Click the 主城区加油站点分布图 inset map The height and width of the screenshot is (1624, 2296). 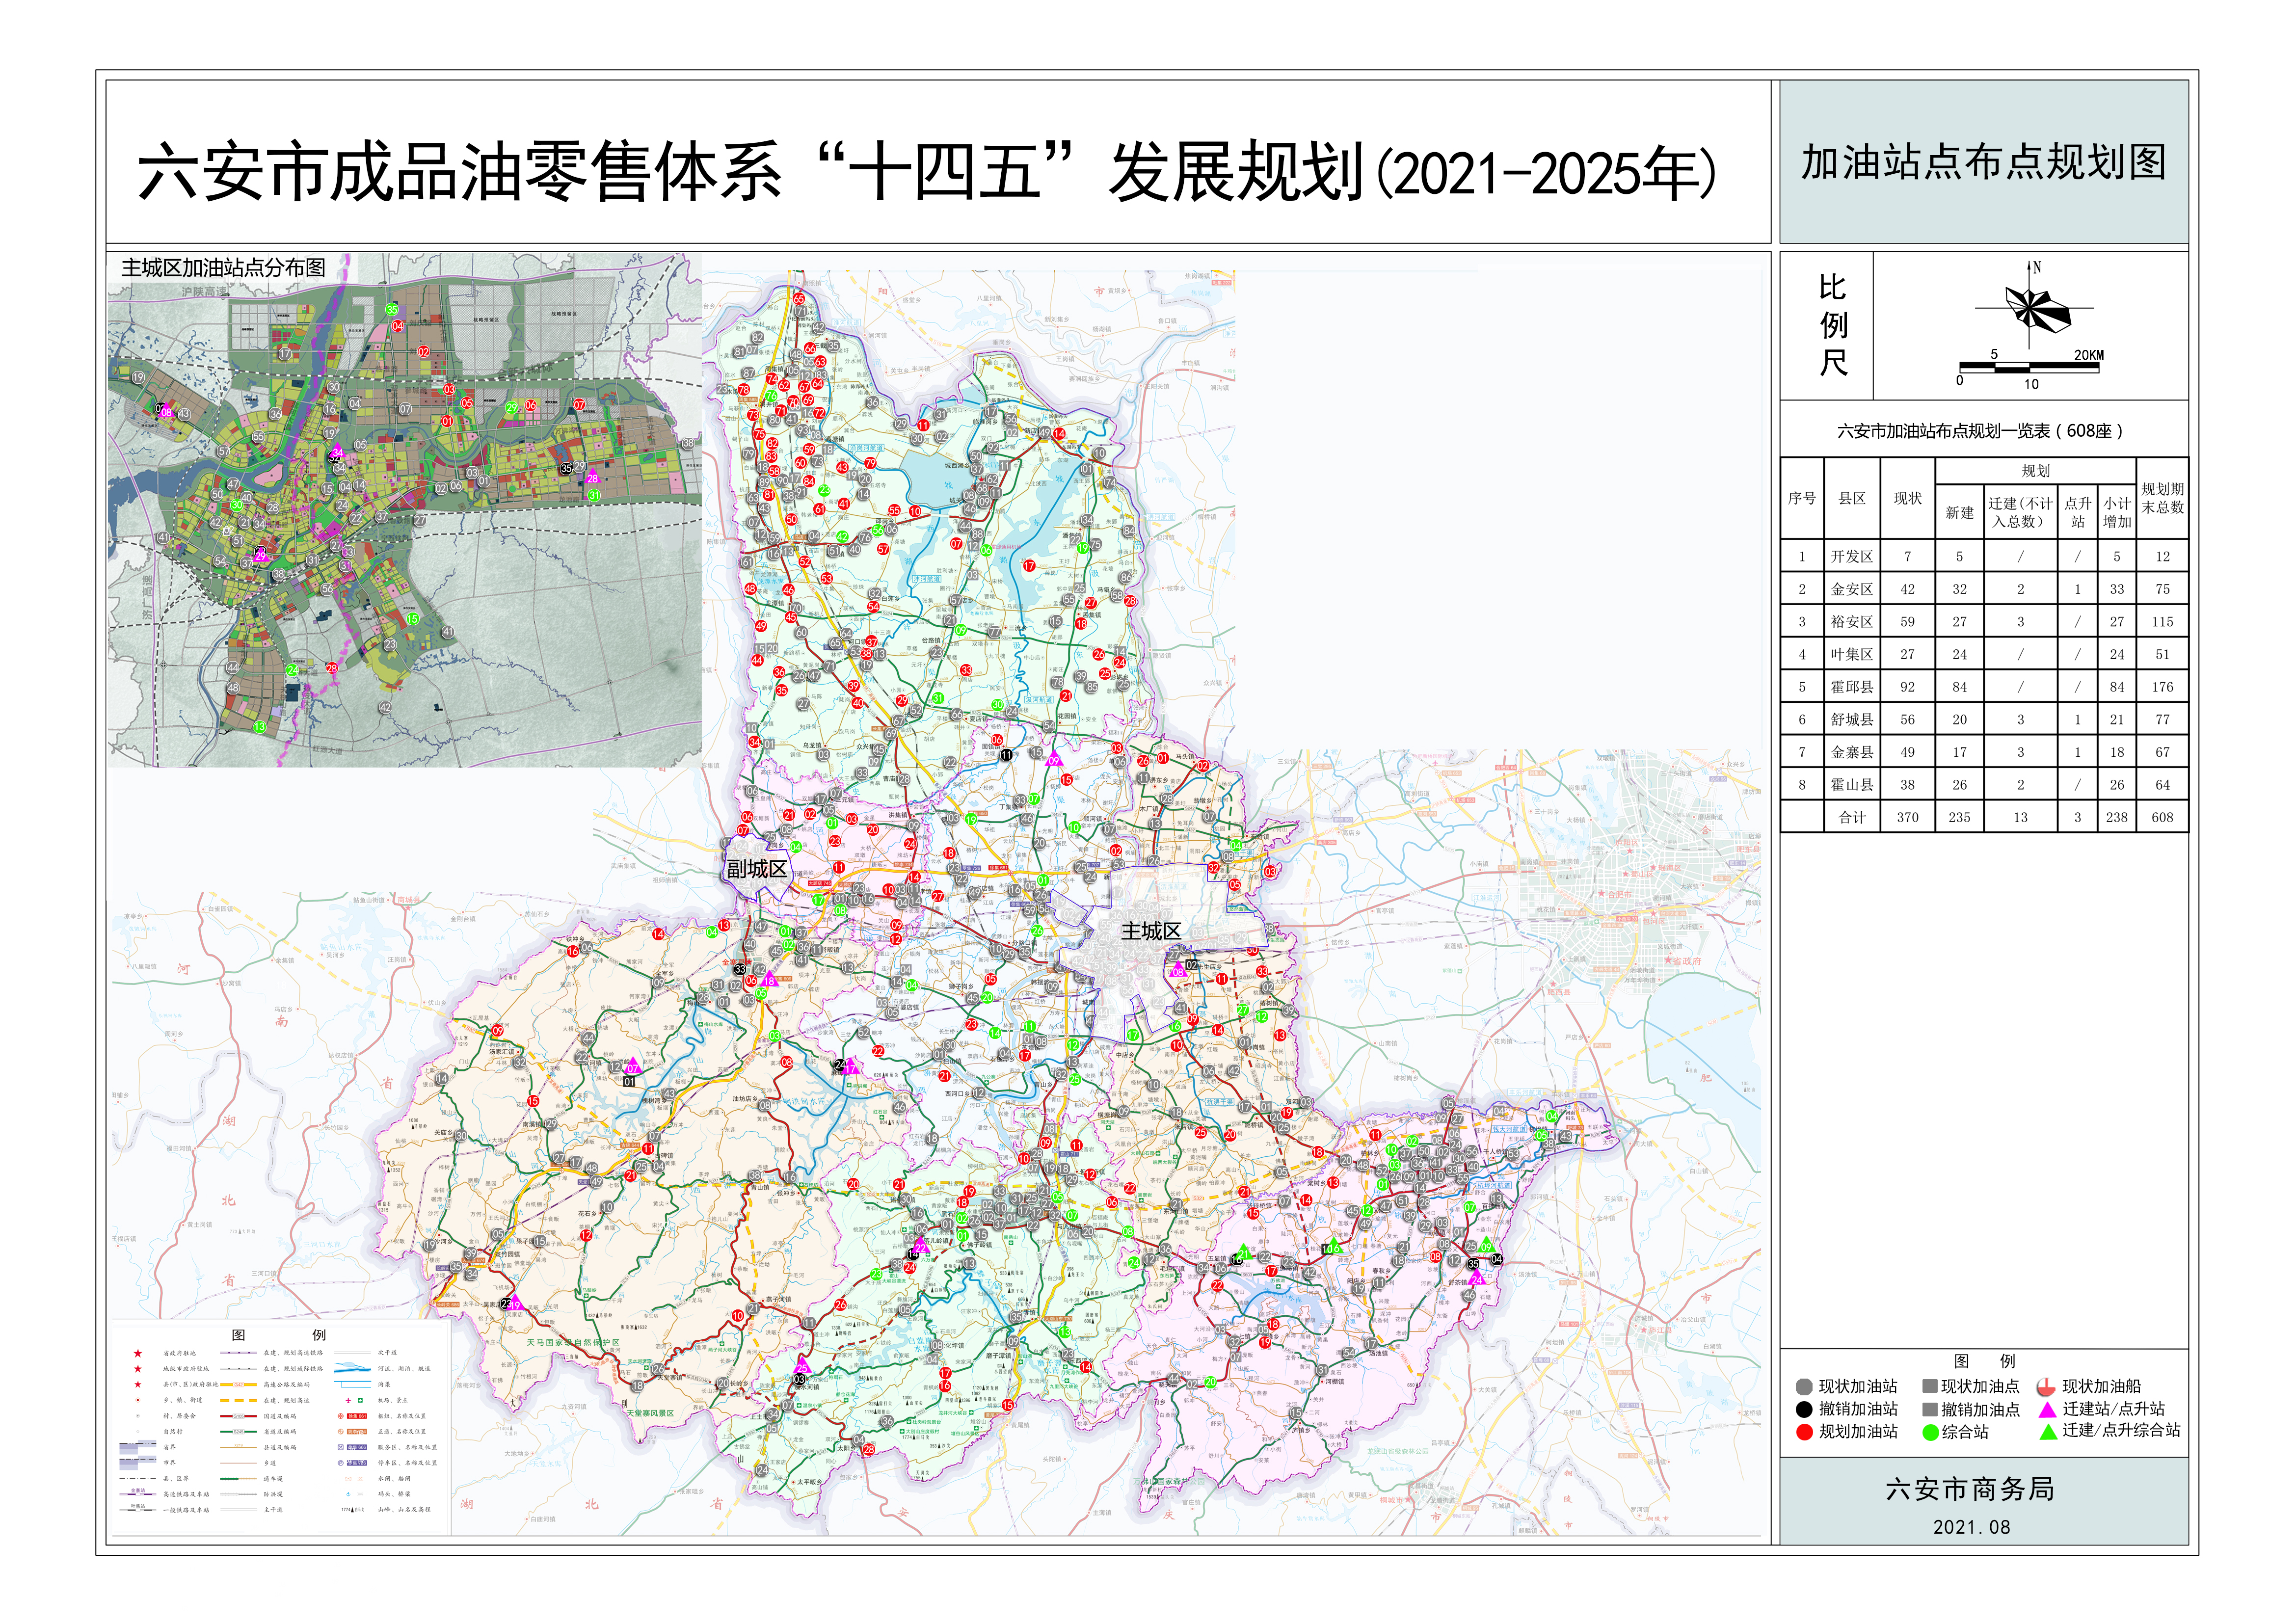coord(405,510)
